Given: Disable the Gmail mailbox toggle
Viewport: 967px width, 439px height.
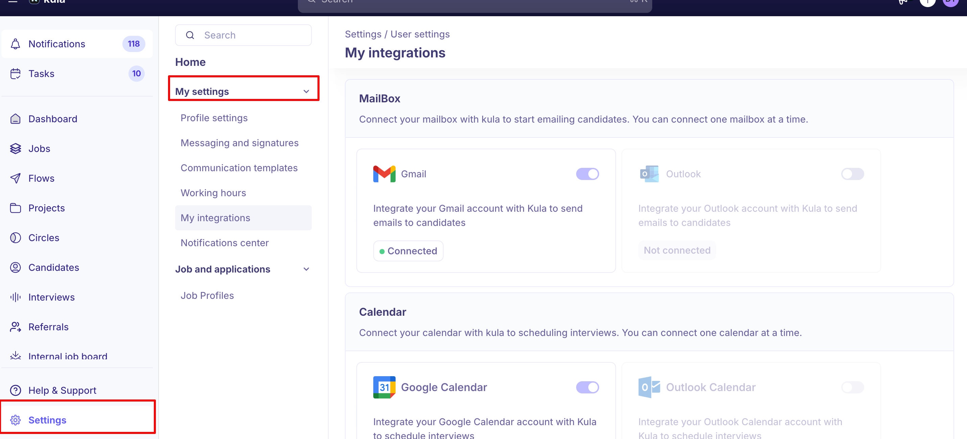Looking at the screenshot, I should tap(588, 174).
